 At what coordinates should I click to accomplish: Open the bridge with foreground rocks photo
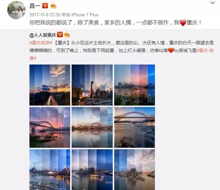coord(134,127)
